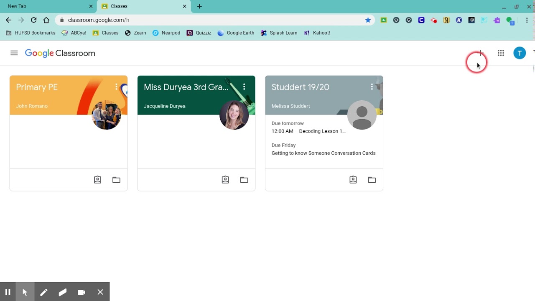This screenshot has height=301, width=535.
Task: Open the Splash Learn bookmark
Action: tap(279, 33)
